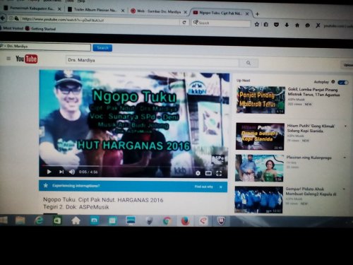Viewport: 353px width, 265px height.
Task: Open the Firefox downloads arrow
Action: pos(287,25)
